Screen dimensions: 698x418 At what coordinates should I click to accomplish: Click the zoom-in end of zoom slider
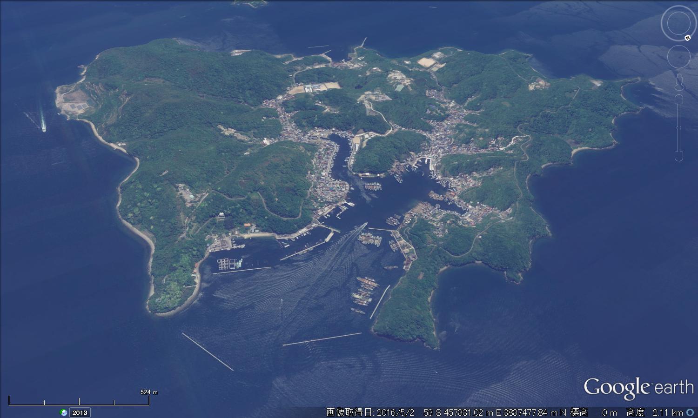pyautogui.click(x=679, y=100)
